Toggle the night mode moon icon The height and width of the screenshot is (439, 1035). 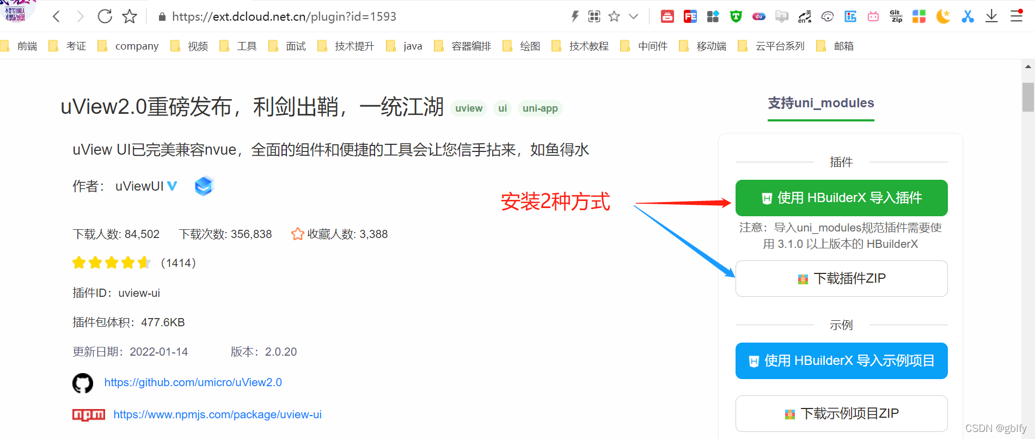point(943,16)
